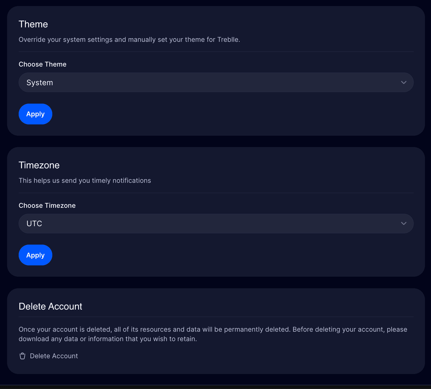The width and height of the screenshot is (431, 389).
Task: Click the timely notifications description text
Action: coord(85,180)
